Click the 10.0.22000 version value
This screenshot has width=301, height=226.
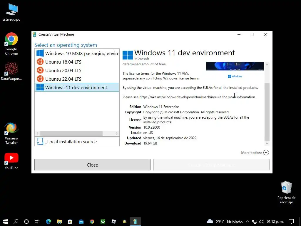pyautogui.click(x=152, y=127)
